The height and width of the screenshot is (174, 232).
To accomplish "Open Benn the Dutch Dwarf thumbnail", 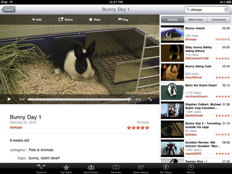I will click(x=172, y=91).
